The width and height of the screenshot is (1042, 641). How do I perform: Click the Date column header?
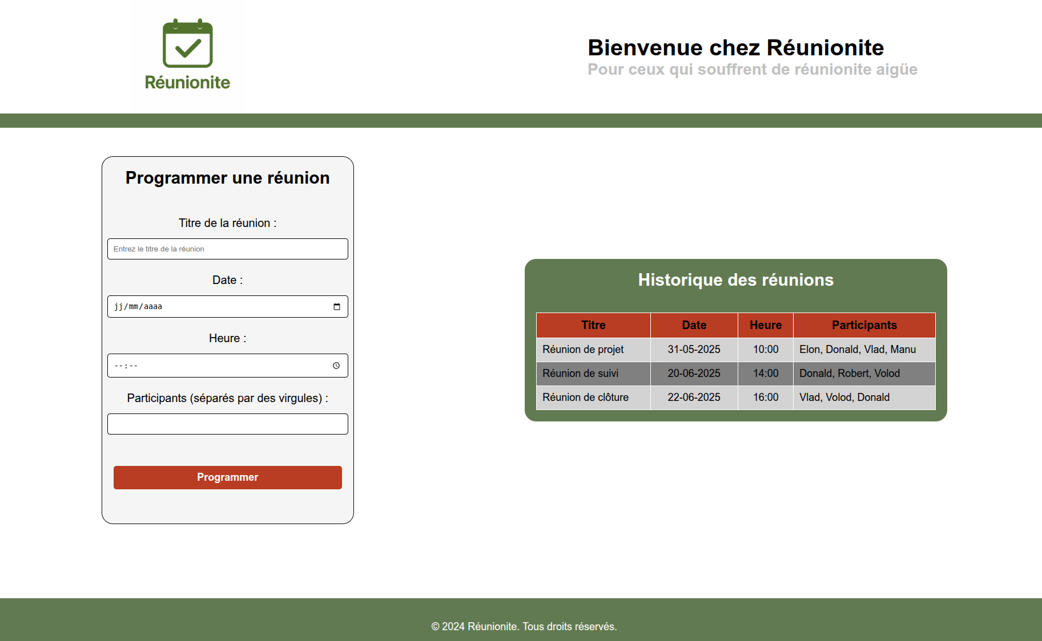click(694, 325)
